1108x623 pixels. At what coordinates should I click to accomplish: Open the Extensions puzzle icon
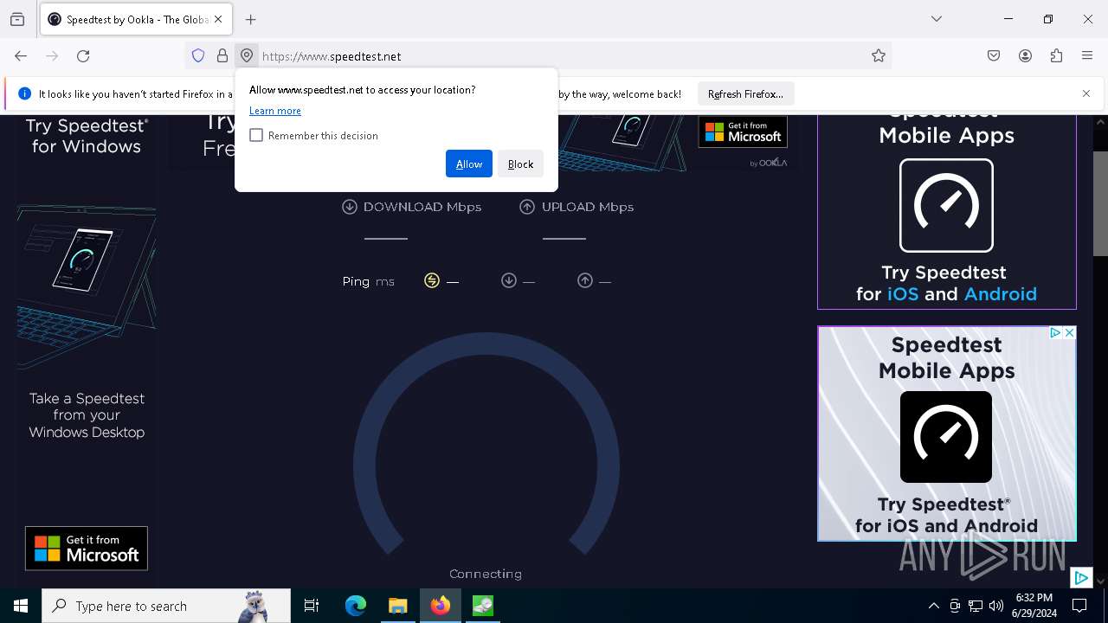point(1056,56)
